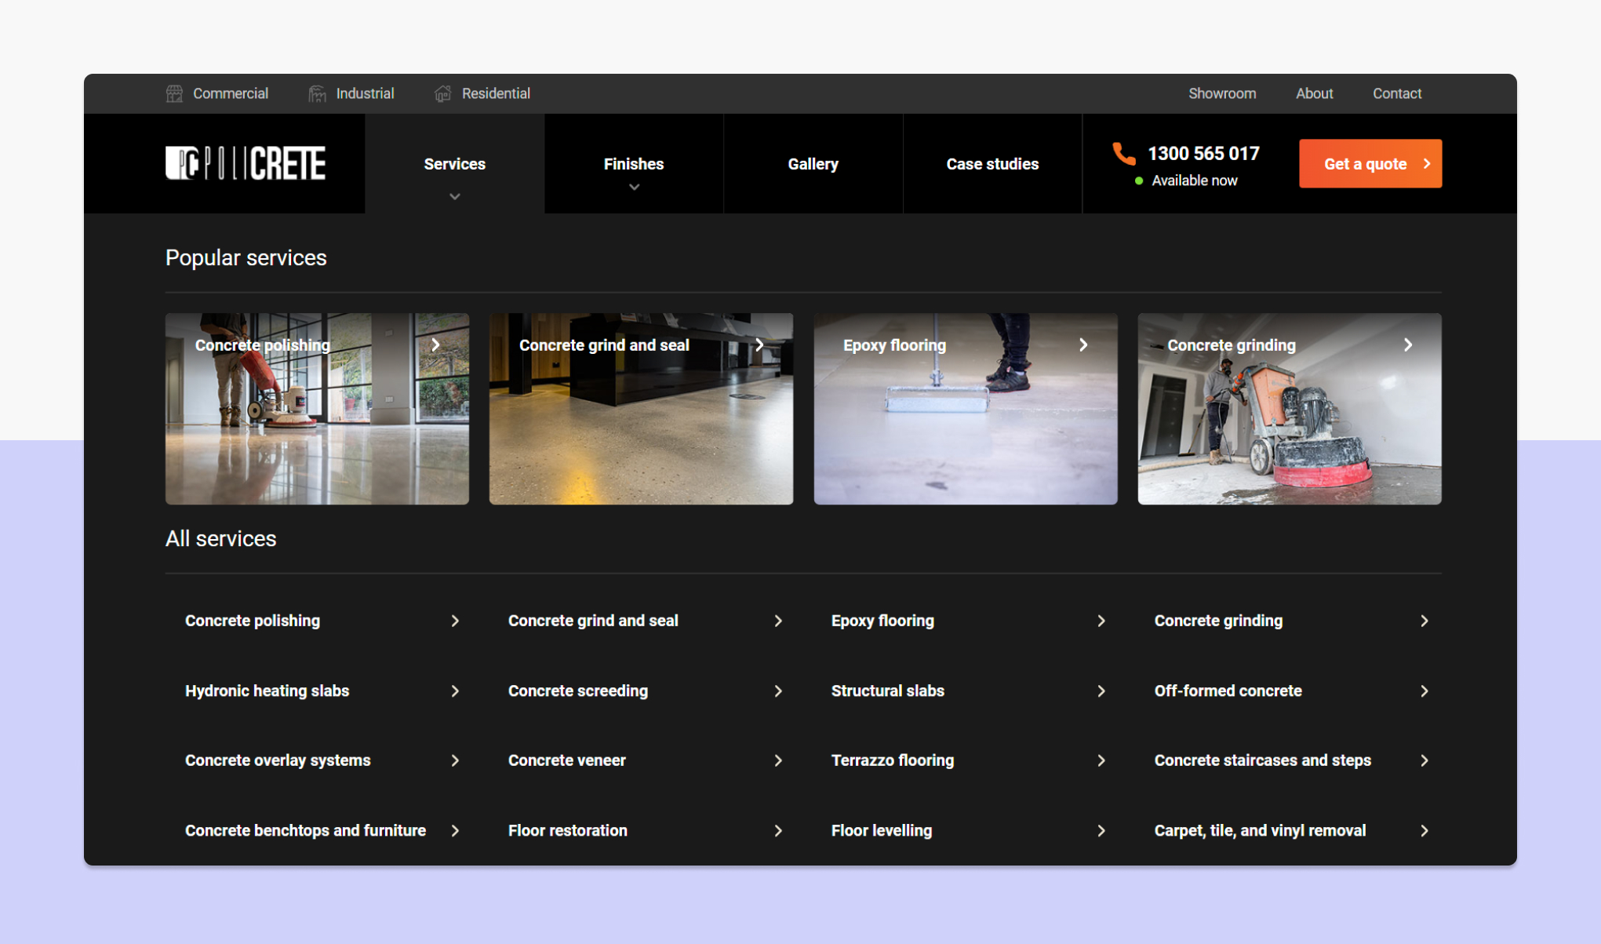Click the arrow on the Concrete polishing card
This screenshot has width=1601, height=944.
(x=435, y=344)
